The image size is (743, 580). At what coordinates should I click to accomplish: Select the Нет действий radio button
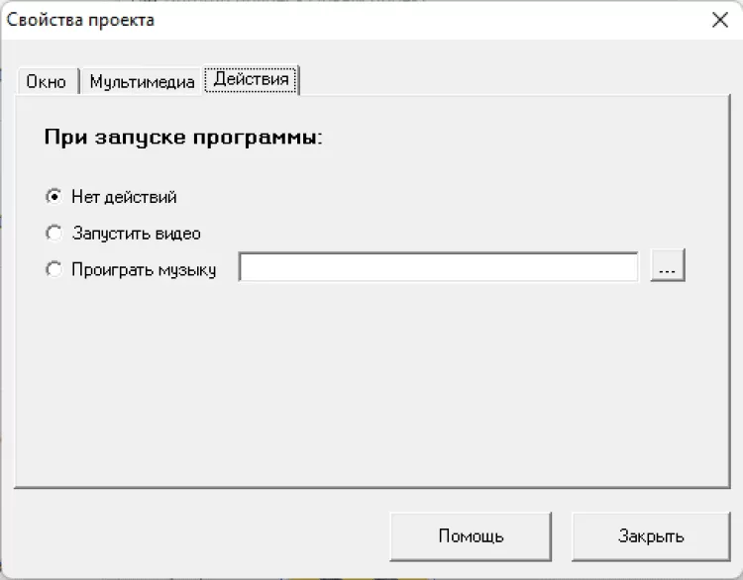(x=53, y=197)
